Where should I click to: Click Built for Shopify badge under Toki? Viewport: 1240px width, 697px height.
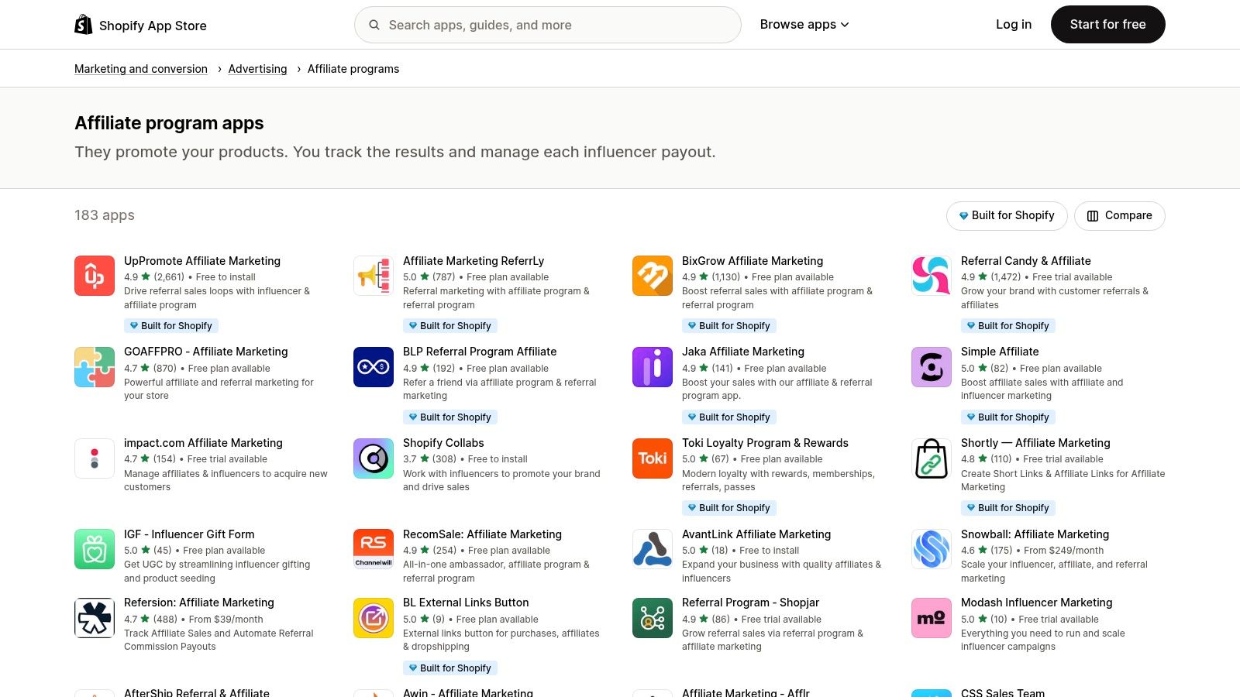point(729,508)
